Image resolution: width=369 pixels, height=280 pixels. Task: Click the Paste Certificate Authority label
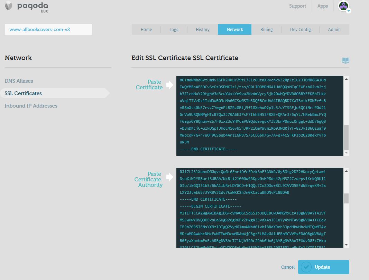[148, 180]
